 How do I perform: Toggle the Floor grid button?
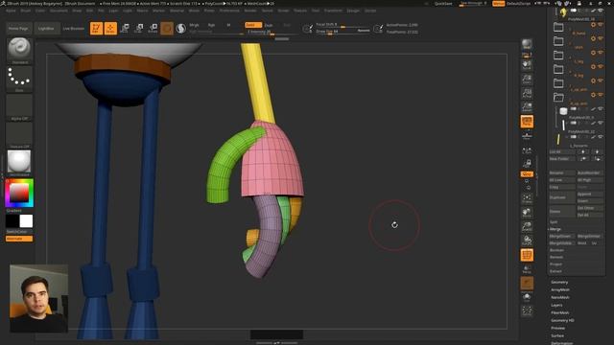527,135
